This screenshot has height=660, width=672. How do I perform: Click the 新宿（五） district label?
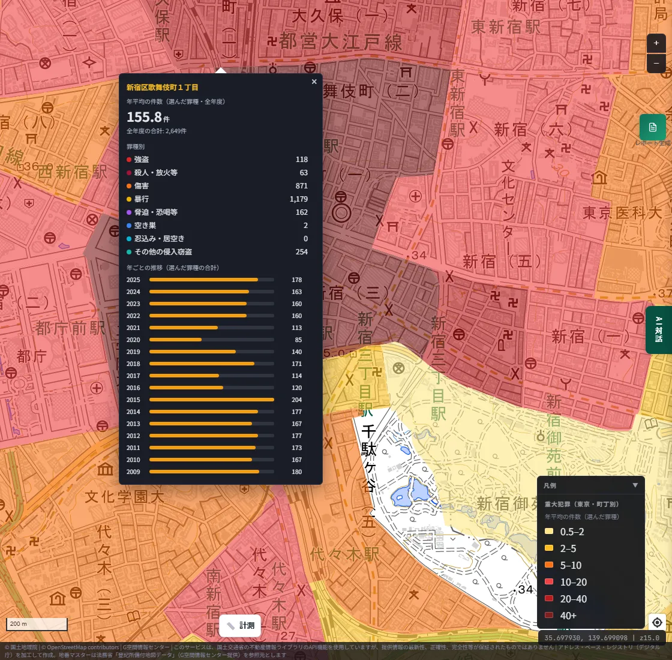coord(502,261)
